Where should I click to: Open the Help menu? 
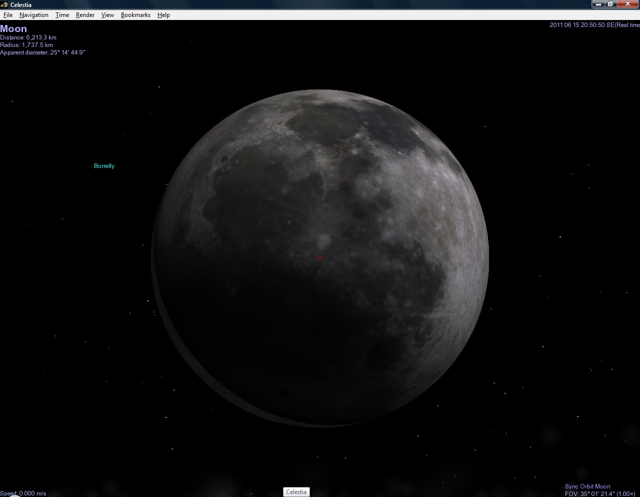tap(163, 15)
